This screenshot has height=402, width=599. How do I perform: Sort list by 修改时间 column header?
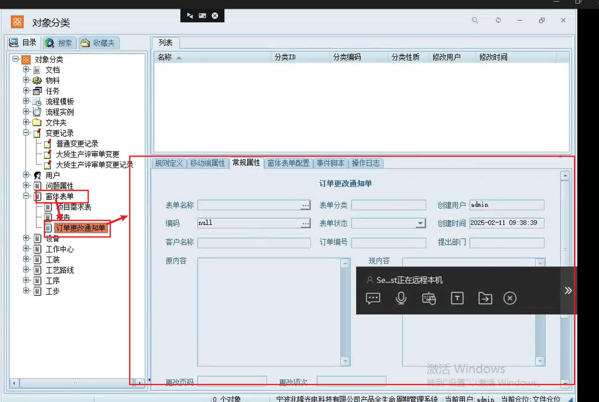pos(516,57)
